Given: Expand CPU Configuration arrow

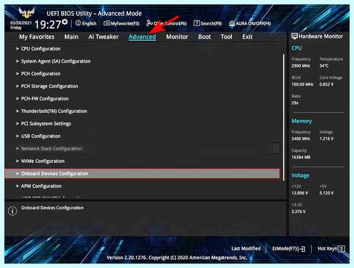Looking at the screenshot, I should 17,48.
